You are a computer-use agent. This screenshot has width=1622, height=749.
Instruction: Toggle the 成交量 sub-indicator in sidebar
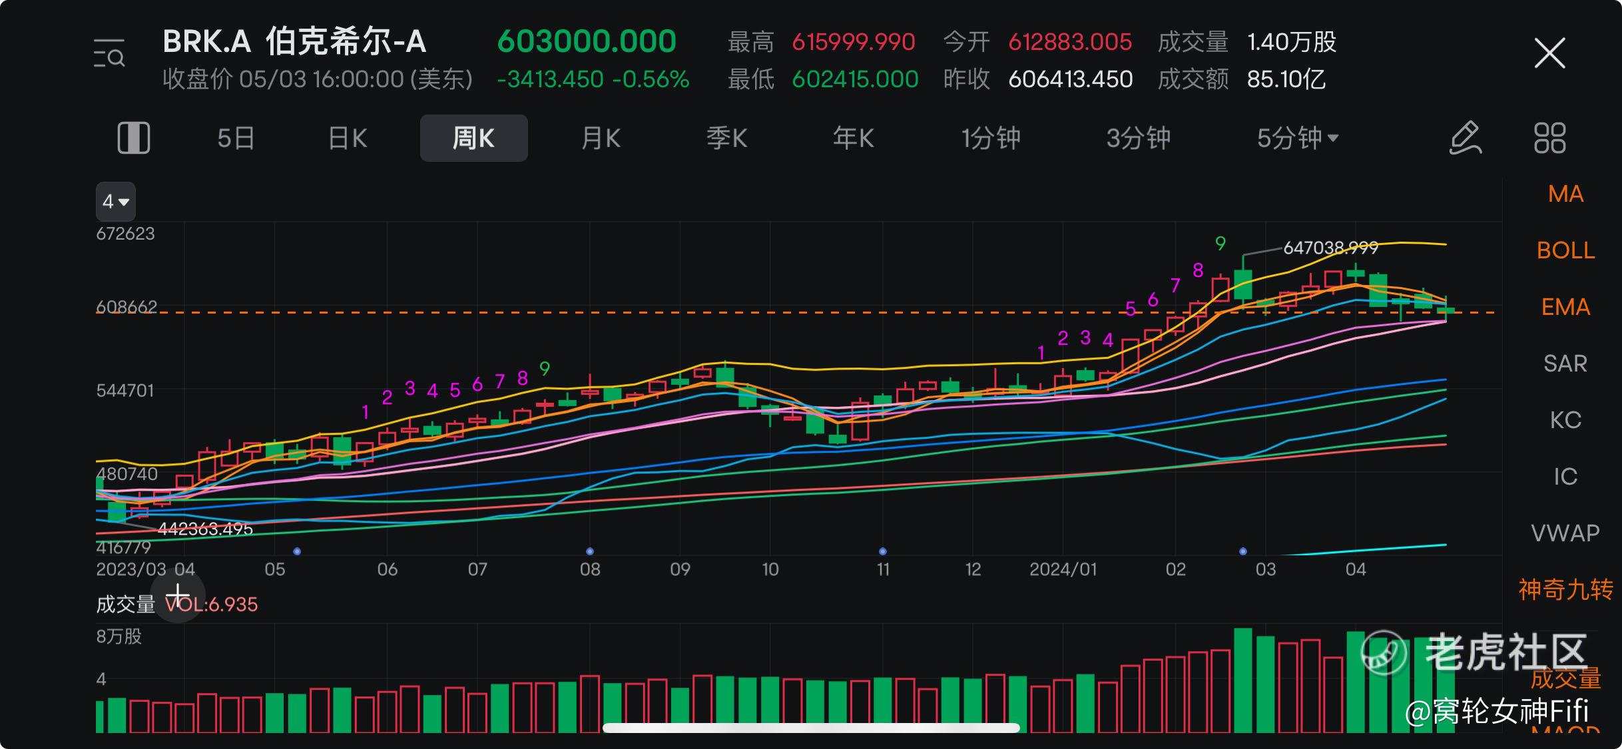1565,679
